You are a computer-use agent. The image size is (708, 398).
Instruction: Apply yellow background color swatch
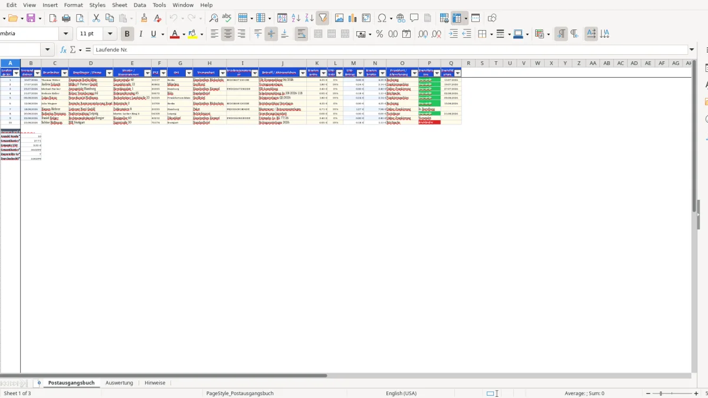click(x=192, y=34)
